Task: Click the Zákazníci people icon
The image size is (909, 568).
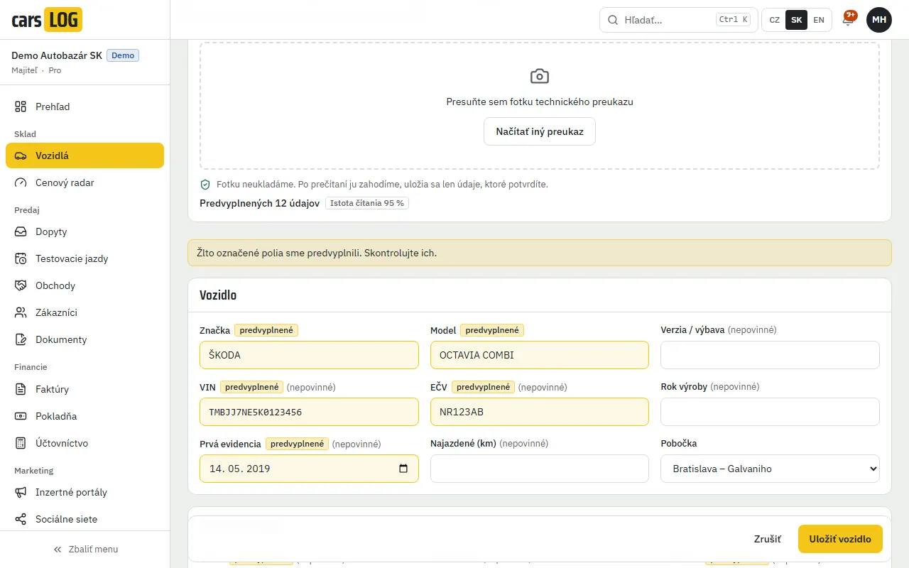Action: point(21,312)
